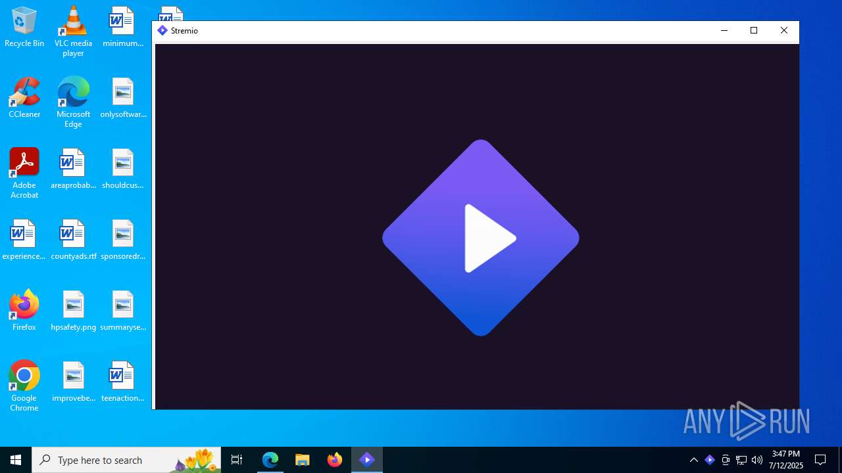Viewport: 842px width, 473px height.
Task: Select the sponsoredr... image file
Action: click(123, 240)
